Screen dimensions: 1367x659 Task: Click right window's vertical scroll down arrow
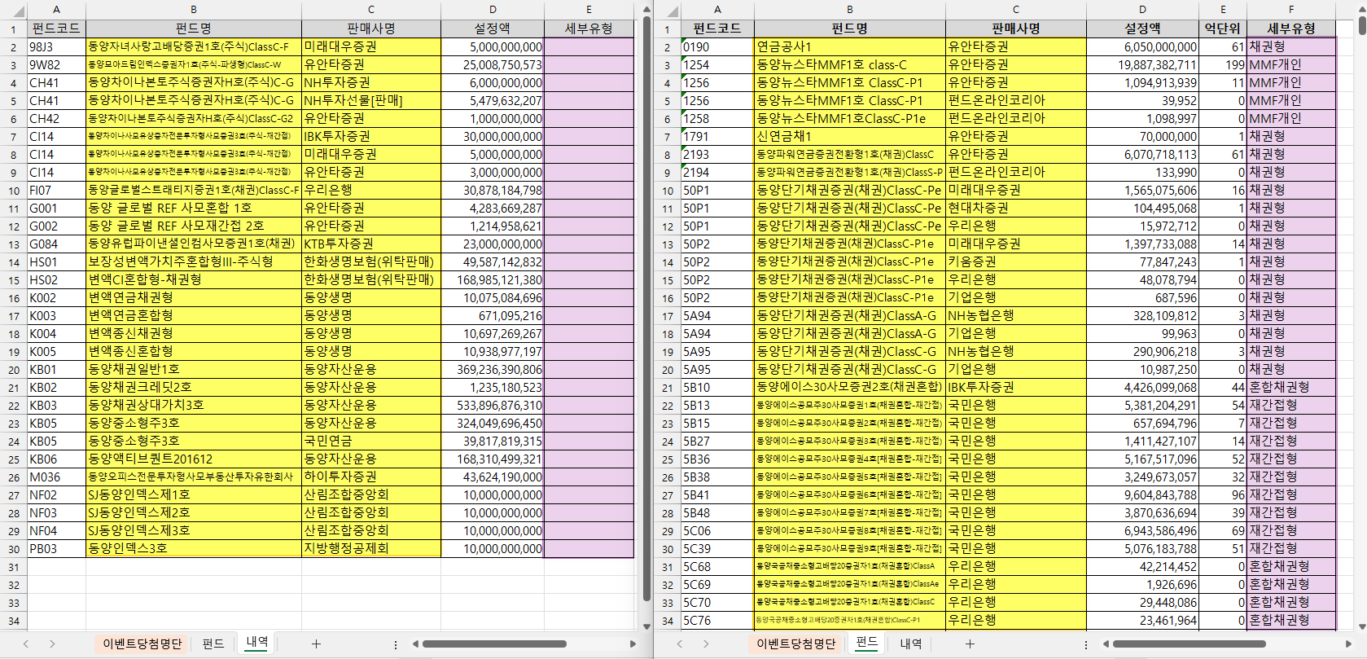point(1361,626)
